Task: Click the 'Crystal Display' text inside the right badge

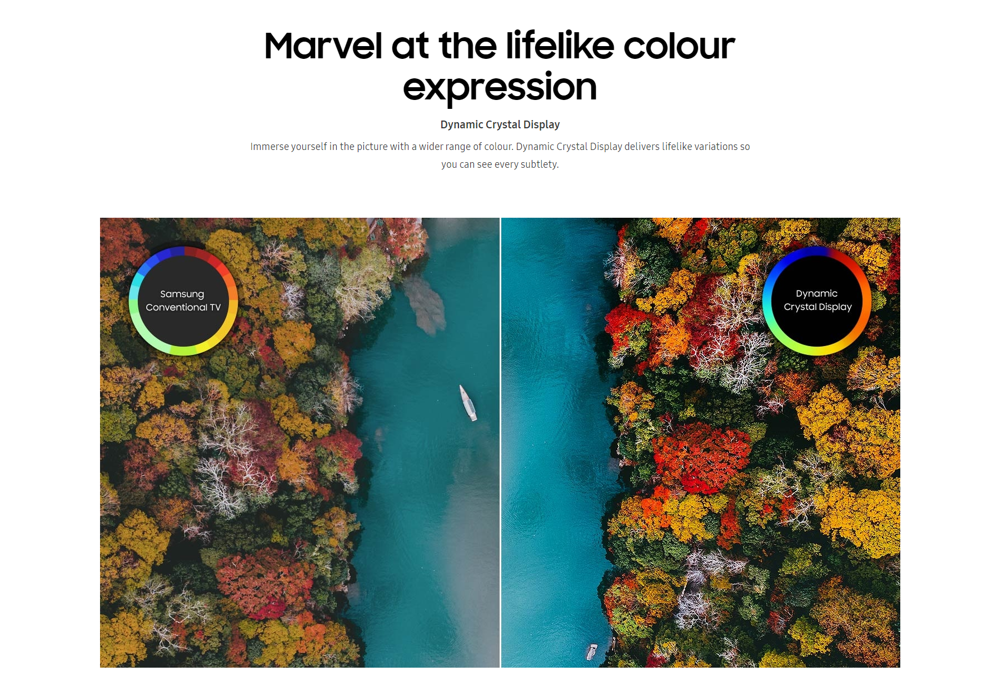Action: (817, 307)
